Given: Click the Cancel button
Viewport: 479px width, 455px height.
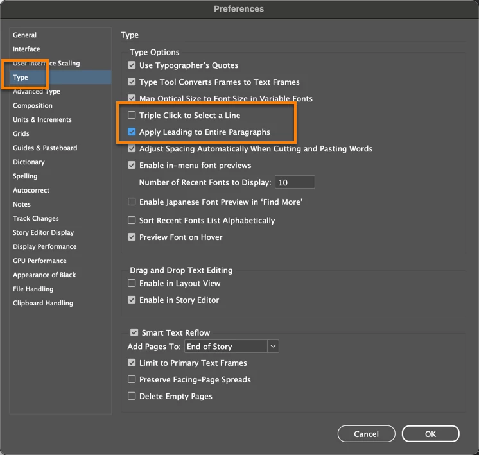Looking at the screenshot, I should coord(366,434).
